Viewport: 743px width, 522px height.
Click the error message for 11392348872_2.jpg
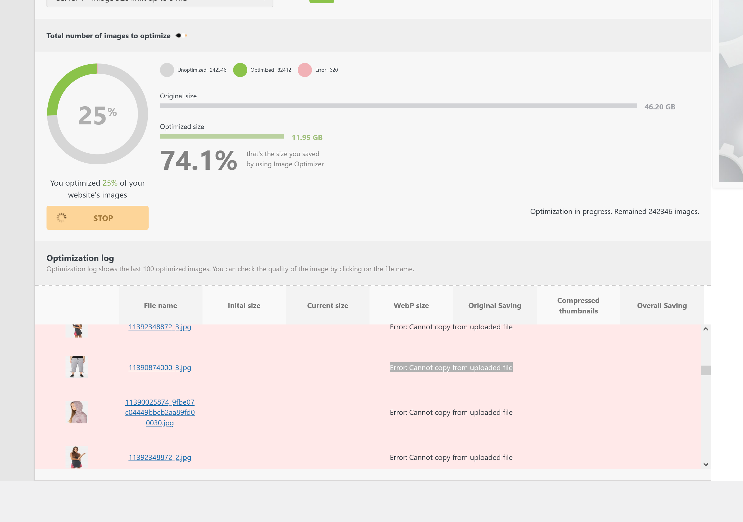click(451, 457)
